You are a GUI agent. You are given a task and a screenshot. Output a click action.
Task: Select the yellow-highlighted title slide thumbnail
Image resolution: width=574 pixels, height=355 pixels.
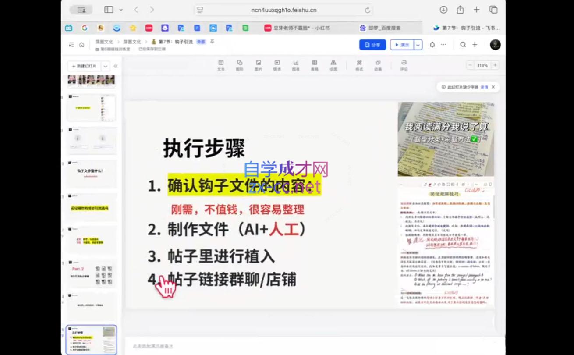coord(92,207)
